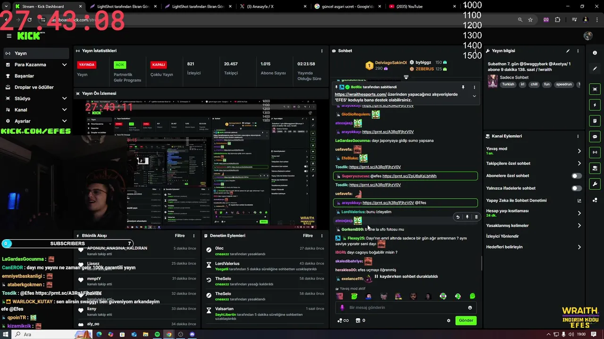Viewport: 604px width, 339px height.
Task: Select Başarılar in the left sidebar
Action: point(36,76)
